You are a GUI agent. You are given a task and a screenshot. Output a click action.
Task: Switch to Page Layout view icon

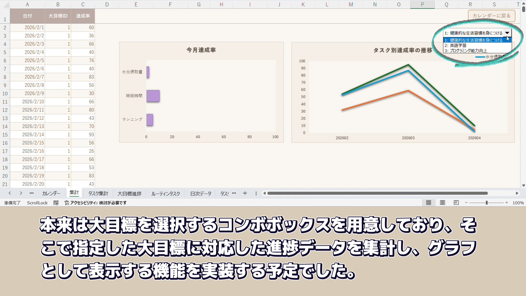tap(442, 203)
